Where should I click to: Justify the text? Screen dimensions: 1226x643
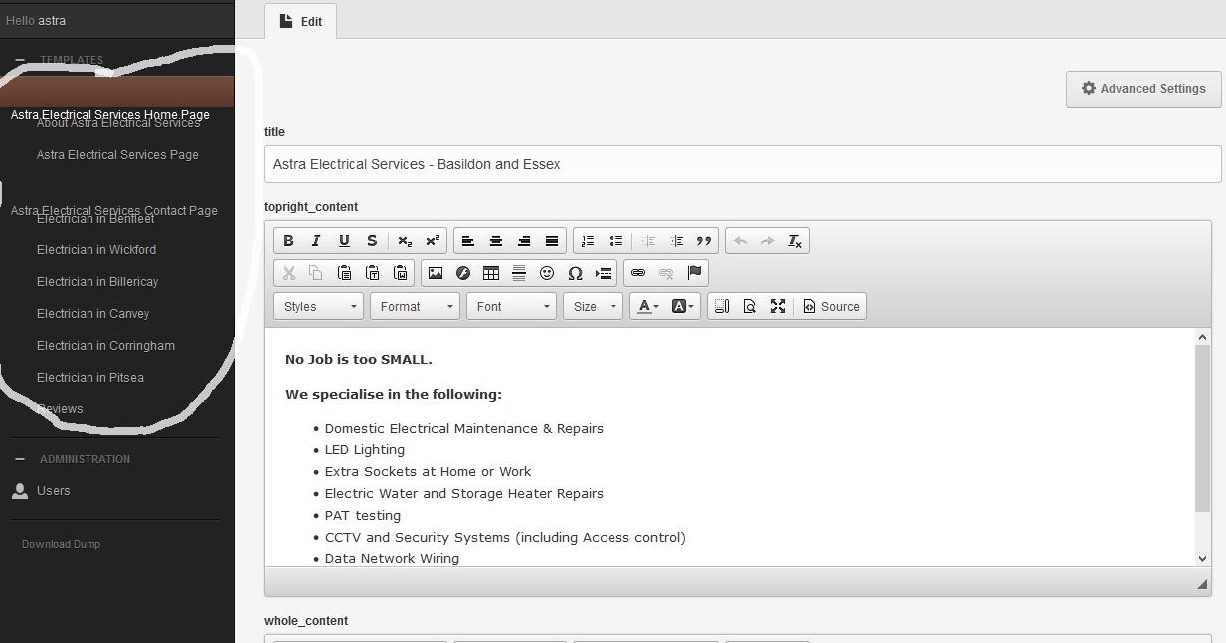pyautogui.click(x=552, y=241)
